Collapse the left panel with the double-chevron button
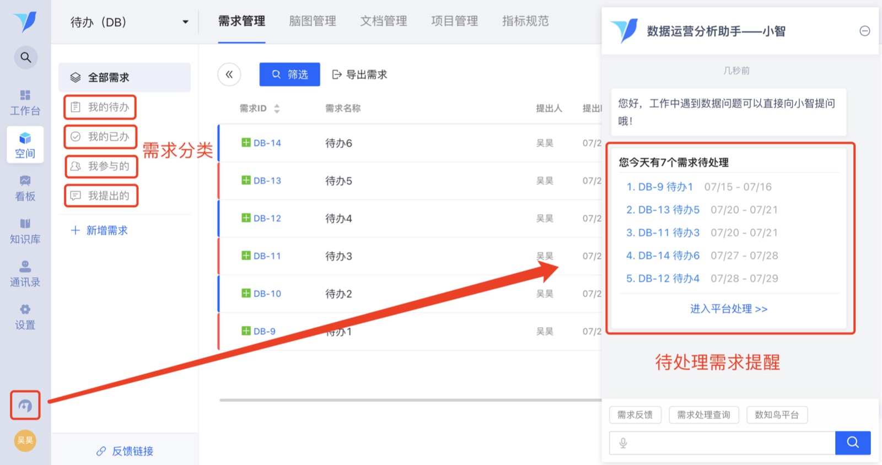Image resolution: width=882 pixels, height=465 pixels. (229, 74)
